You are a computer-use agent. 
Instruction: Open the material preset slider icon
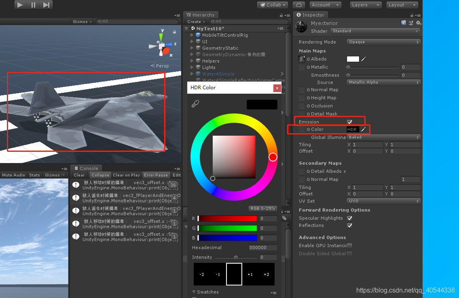point(411,23)
